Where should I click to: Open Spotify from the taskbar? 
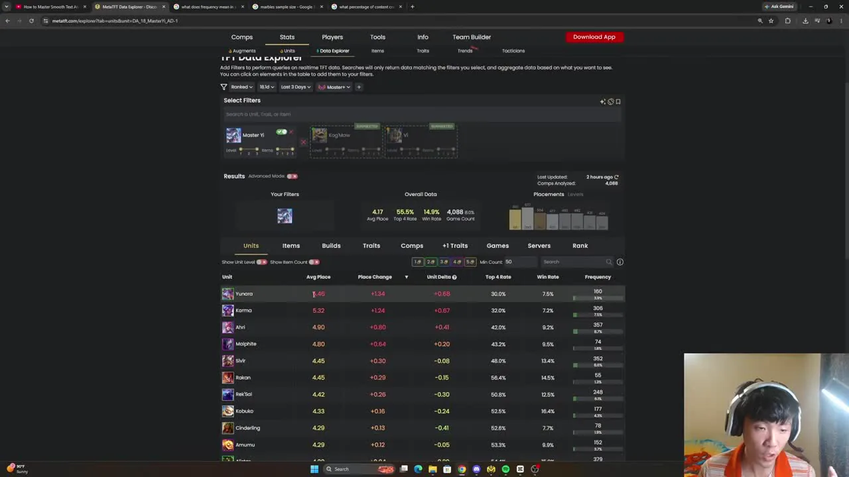505,469
